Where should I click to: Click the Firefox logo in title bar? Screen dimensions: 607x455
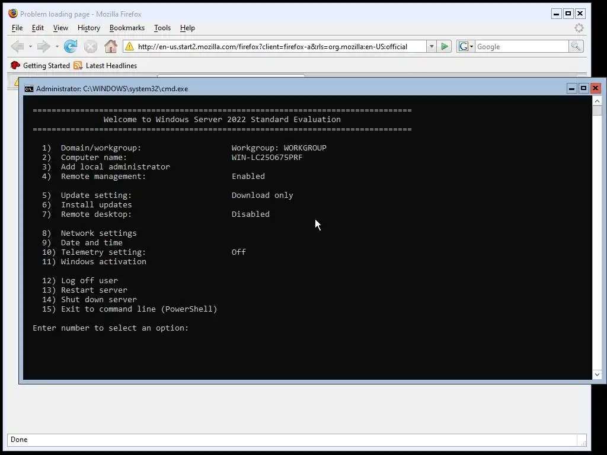(13, 14)
